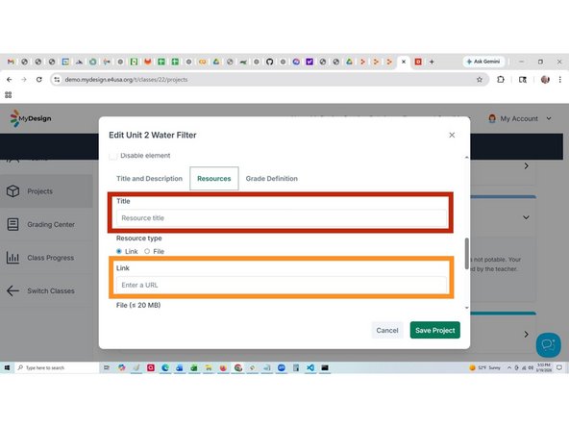Screen dimensions: 569x427
Task: Click the Save Project button
Action: (x=435, y=330)
